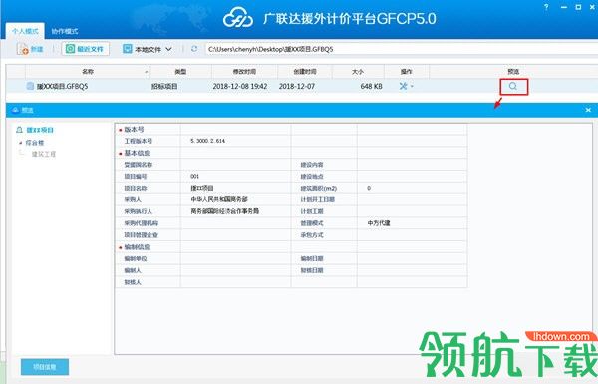
Task: Click the 648 KB size cell
Action: [x=371, y=86]
